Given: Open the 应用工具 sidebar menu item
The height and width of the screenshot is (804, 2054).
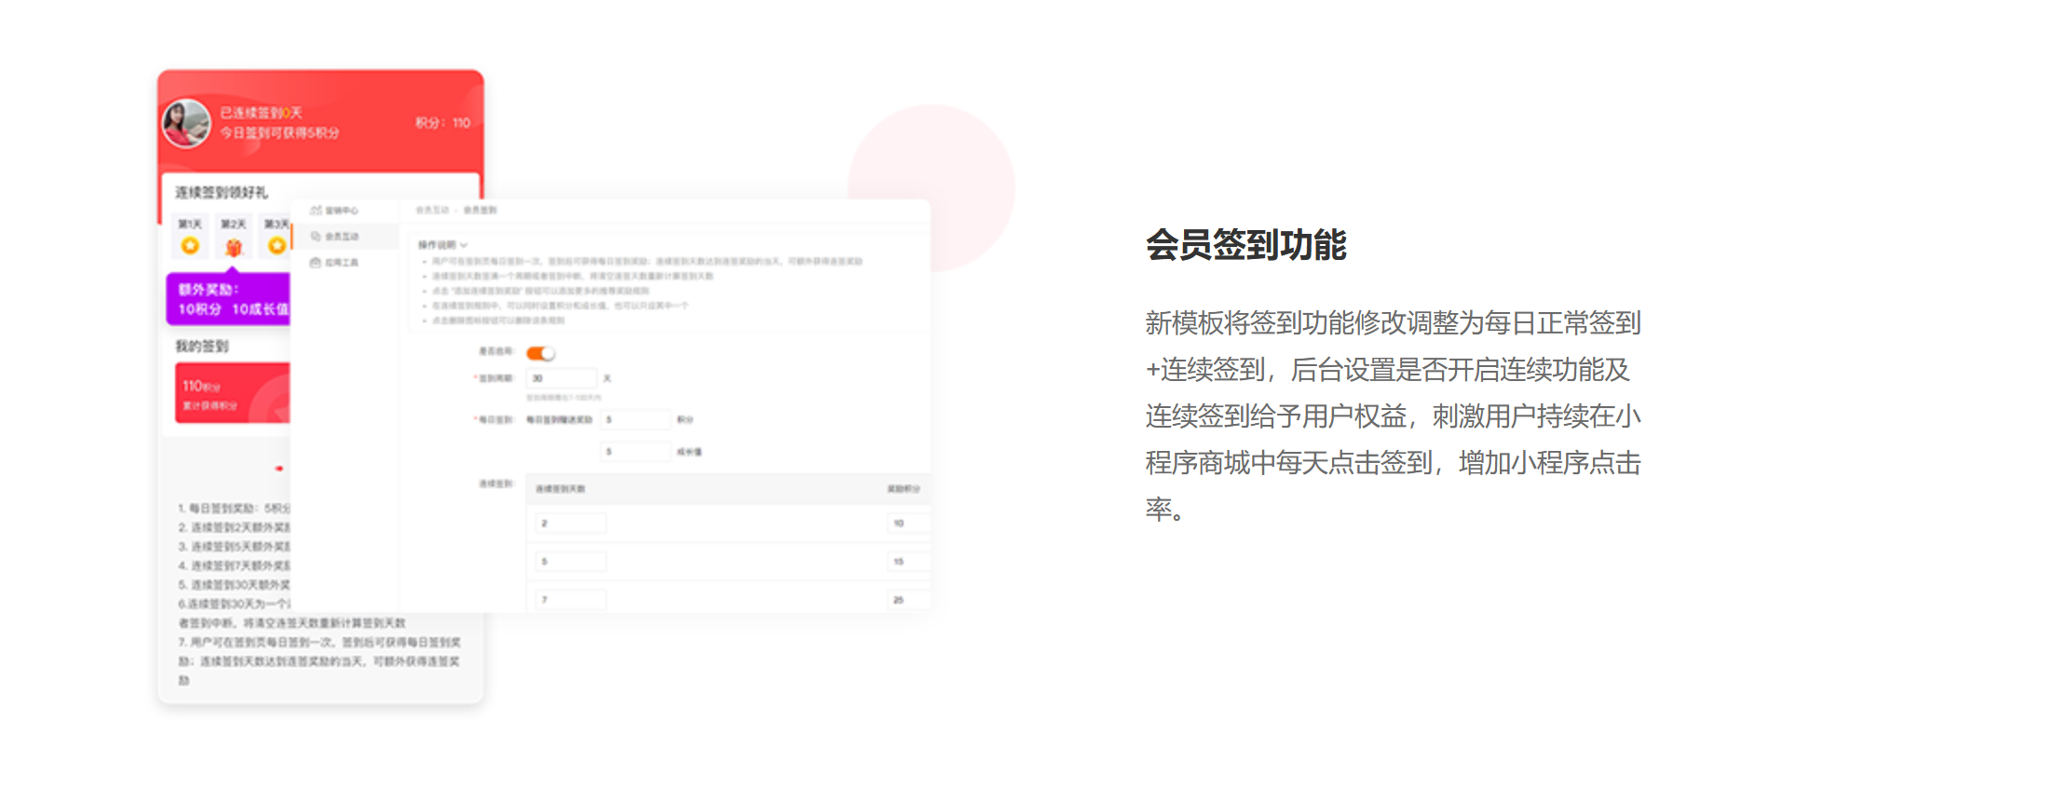Looking at the screenshot, I should tap(342, 263).
